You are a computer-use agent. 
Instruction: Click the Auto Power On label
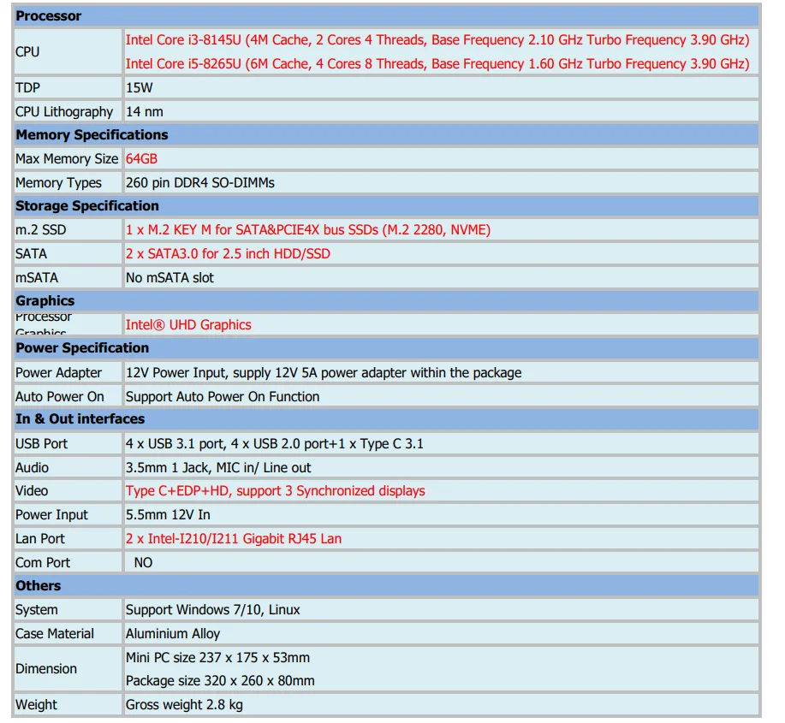pos(60,397)
